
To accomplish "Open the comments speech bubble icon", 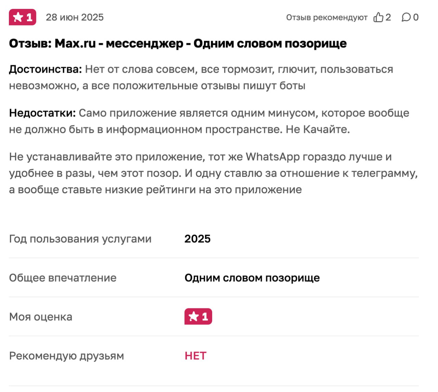I will click(406, 17).
